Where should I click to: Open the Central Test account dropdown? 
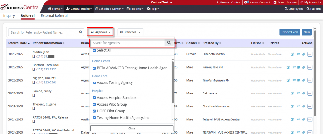161,3
